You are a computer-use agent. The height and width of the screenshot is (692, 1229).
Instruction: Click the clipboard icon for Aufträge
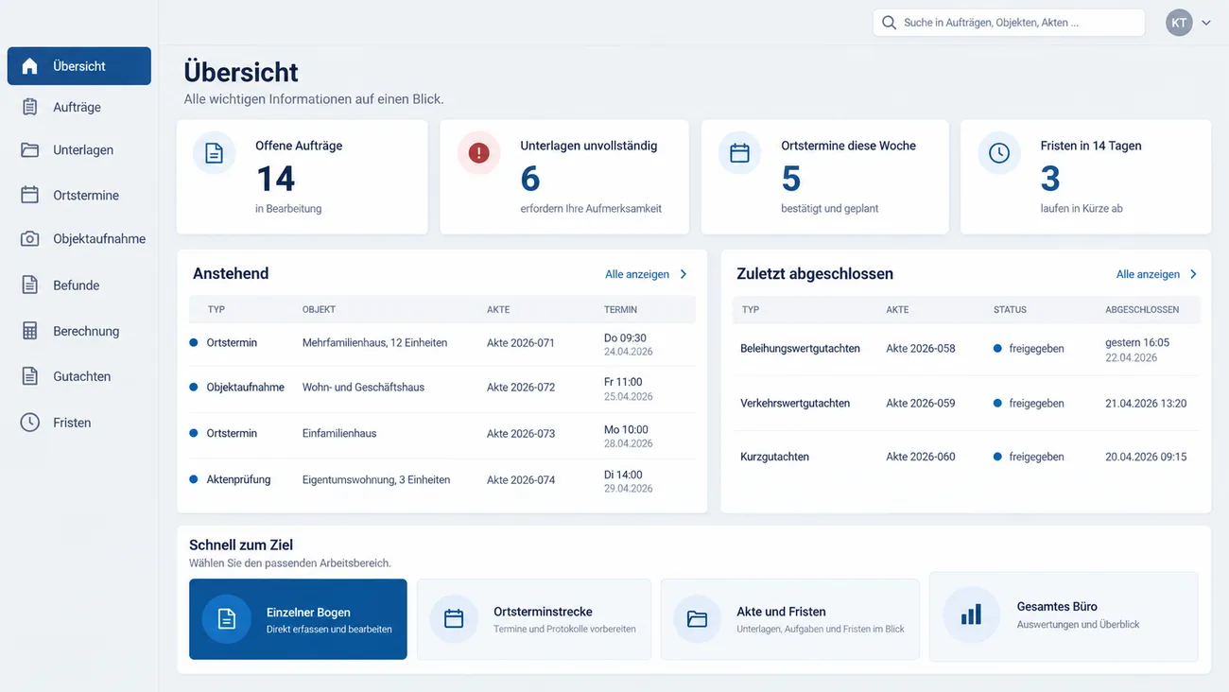tap(30, 107)
